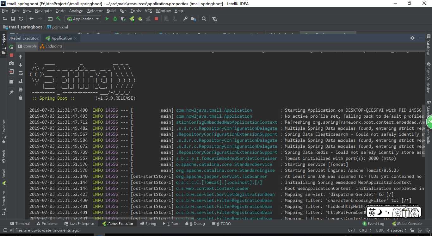432x236 pixels.
Task: Click pom.xml in the breadcrumb bar
Action: 57,27
